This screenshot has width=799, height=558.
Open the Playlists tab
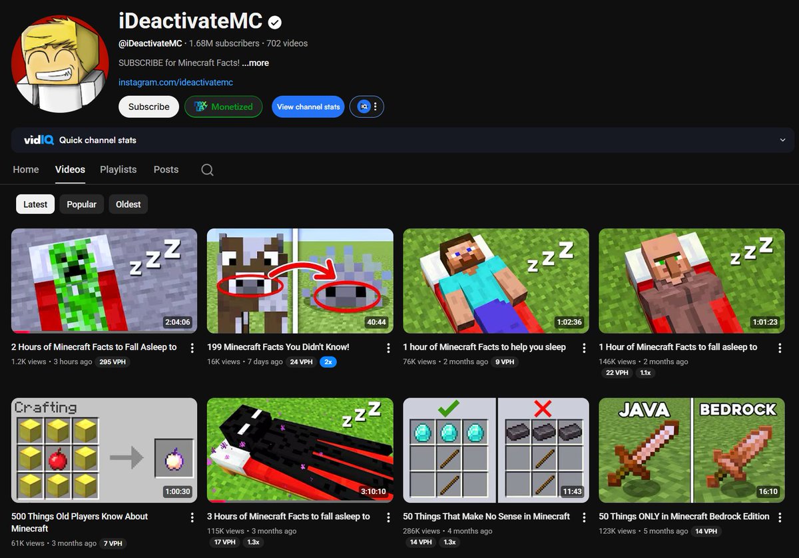118,169
